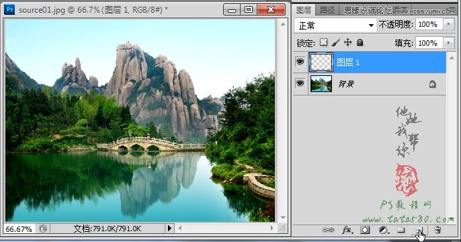This screenshot has height=242, width=461.
Task: Add a layer mask with the mask icon
Action: pyautogui.click(x=365, y=230)
